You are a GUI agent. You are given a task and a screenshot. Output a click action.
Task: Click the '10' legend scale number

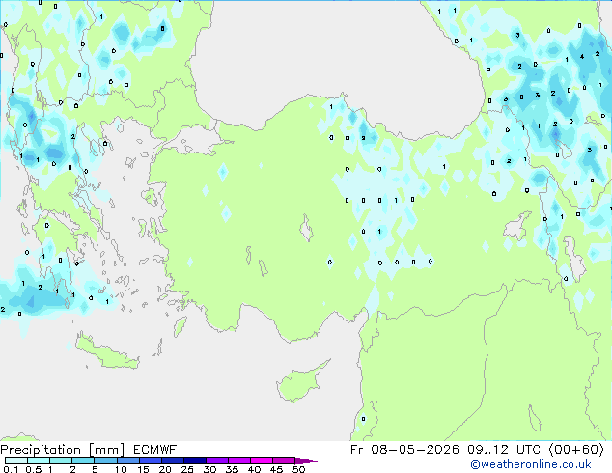[121, 469]
